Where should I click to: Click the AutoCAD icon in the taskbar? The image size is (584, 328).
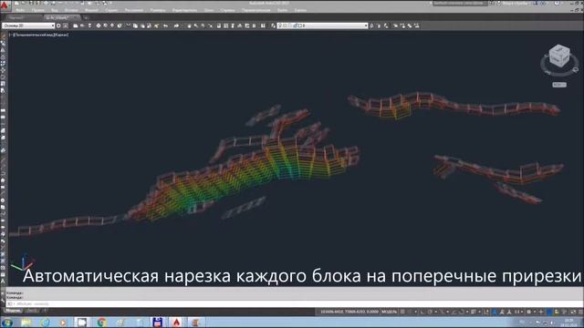pyautogui.click(x=176, y=322)
